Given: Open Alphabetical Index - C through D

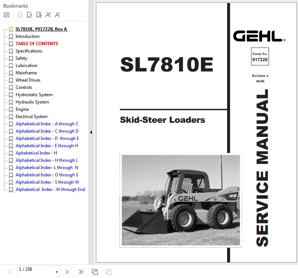Looking at the screenshot, I should tap(47, 131).
